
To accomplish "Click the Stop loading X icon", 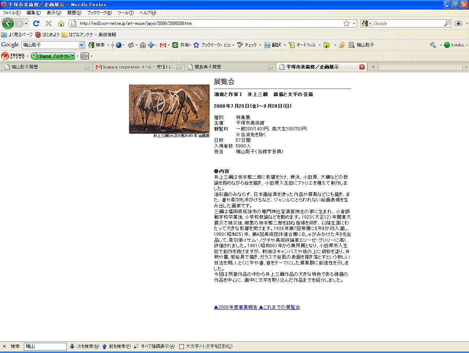I will click(x=48, y=23).
